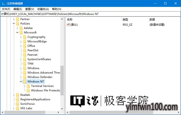Select the Windows Advanced Threat key
The height and width of the screenshot is (115, 181).
44,73
